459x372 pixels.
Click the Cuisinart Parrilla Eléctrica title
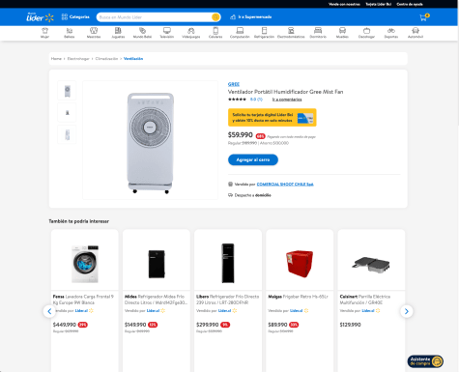coord(365,300)
